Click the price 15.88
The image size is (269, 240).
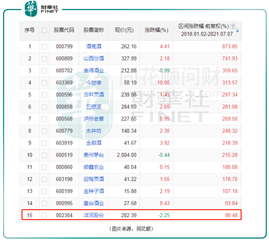pos(130,191)
